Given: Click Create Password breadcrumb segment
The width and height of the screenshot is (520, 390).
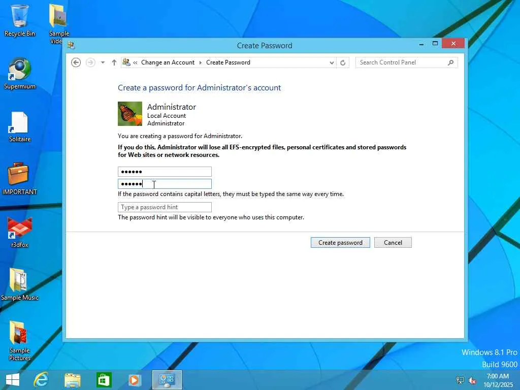Looking at the screenshot, I should (228, 62).
